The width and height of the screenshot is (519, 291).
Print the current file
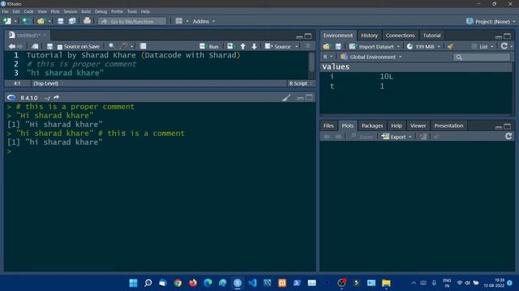[x=87, y=21]
